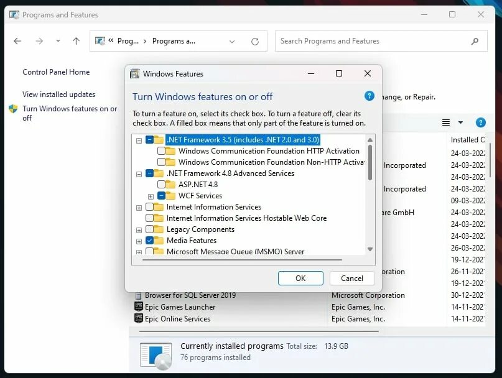Click the Up one level arrow

point(76,41)
